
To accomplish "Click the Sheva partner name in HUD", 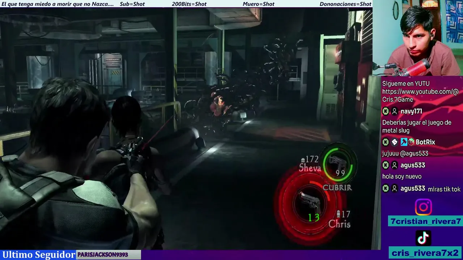I will (x=310, y=168).
